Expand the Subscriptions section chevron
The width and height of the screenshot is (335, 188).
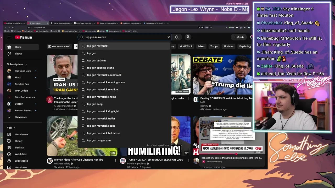(26, 64)
